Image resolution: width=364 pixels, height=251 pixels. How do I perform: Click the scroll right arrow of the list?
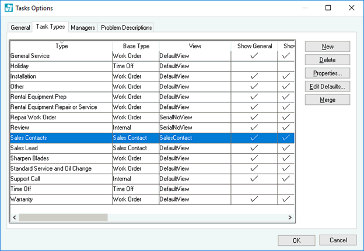click(x=290, y=217)
